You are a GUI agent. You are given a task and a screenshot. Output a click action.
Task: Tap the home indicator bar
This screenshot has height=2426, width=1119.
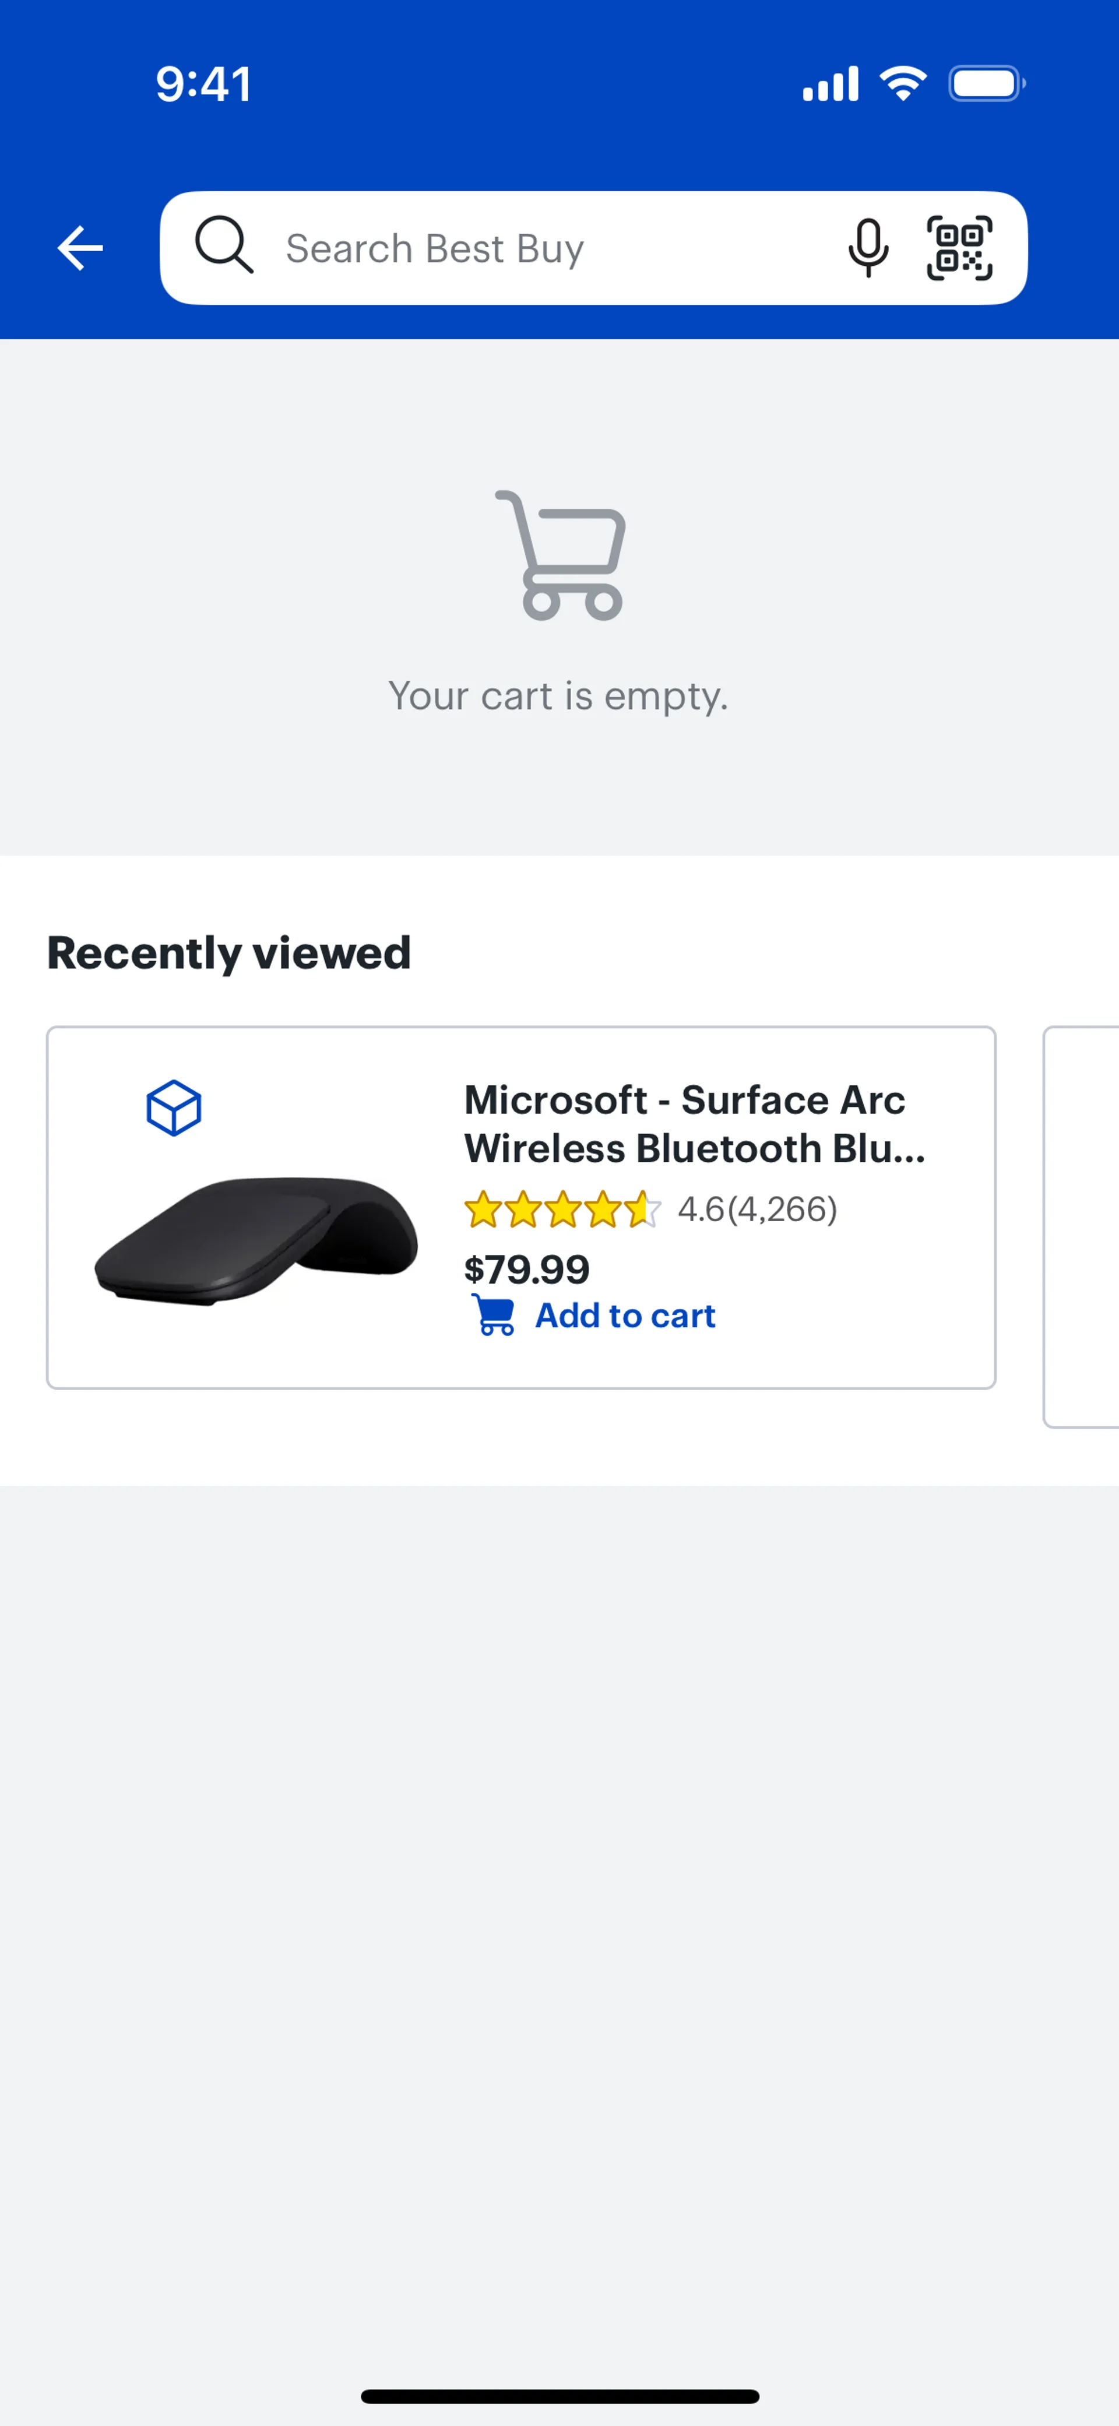point(559,2396)
